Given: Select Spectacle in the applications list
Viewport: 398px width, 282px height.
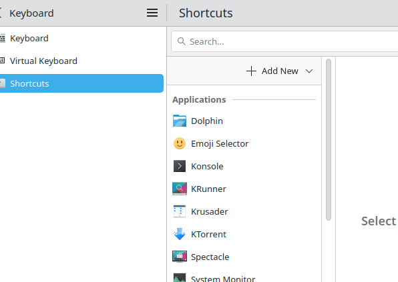Looking at the screenshot, I should point(244,257).
